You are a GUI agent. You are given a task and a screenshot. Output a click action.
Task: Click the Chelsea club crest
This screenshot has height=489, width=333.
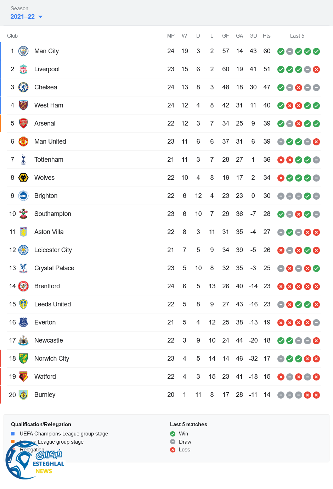click(23, 87)
